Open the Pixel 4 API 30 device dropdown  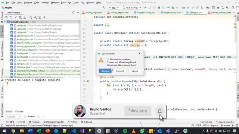(x=132, y=7)
